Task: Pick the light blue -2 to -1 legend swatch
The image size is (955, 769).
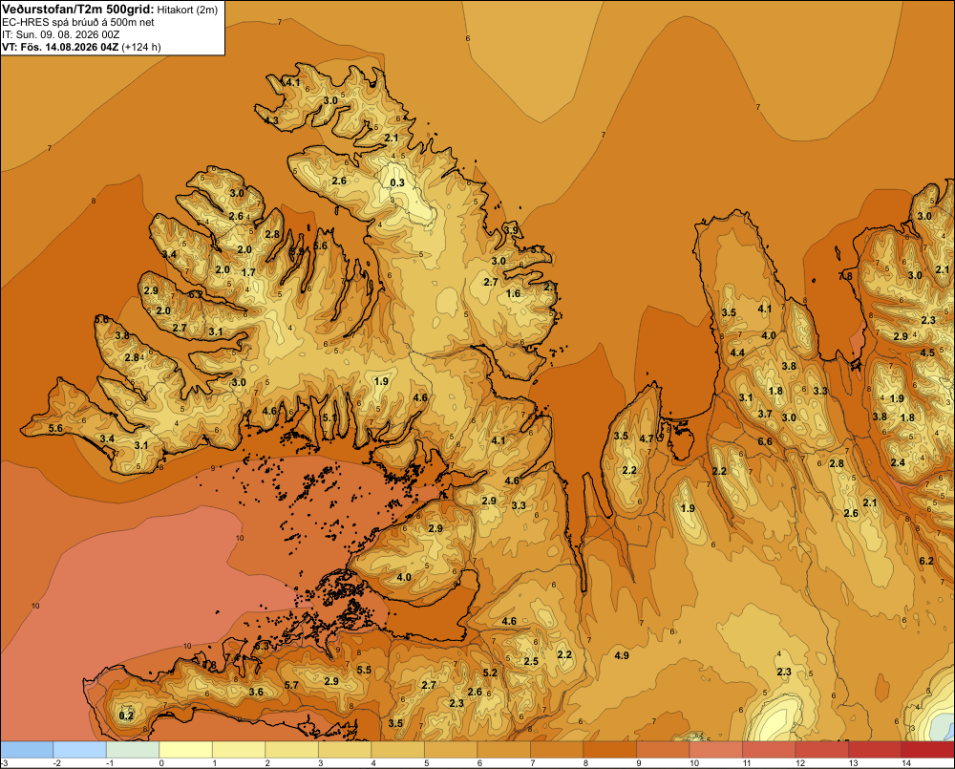Action: tap(80, 749)
